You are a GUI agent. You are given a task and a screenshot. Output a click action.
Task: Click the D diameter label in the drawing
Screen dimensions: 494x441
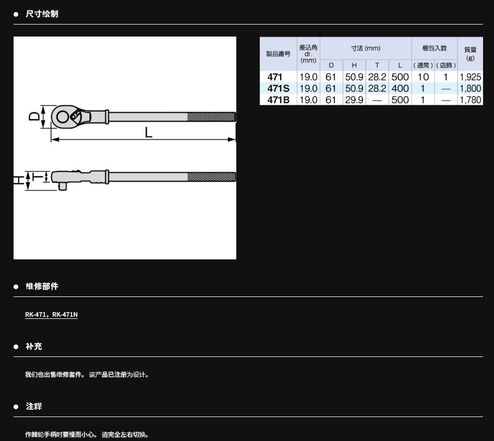(33, 116)
